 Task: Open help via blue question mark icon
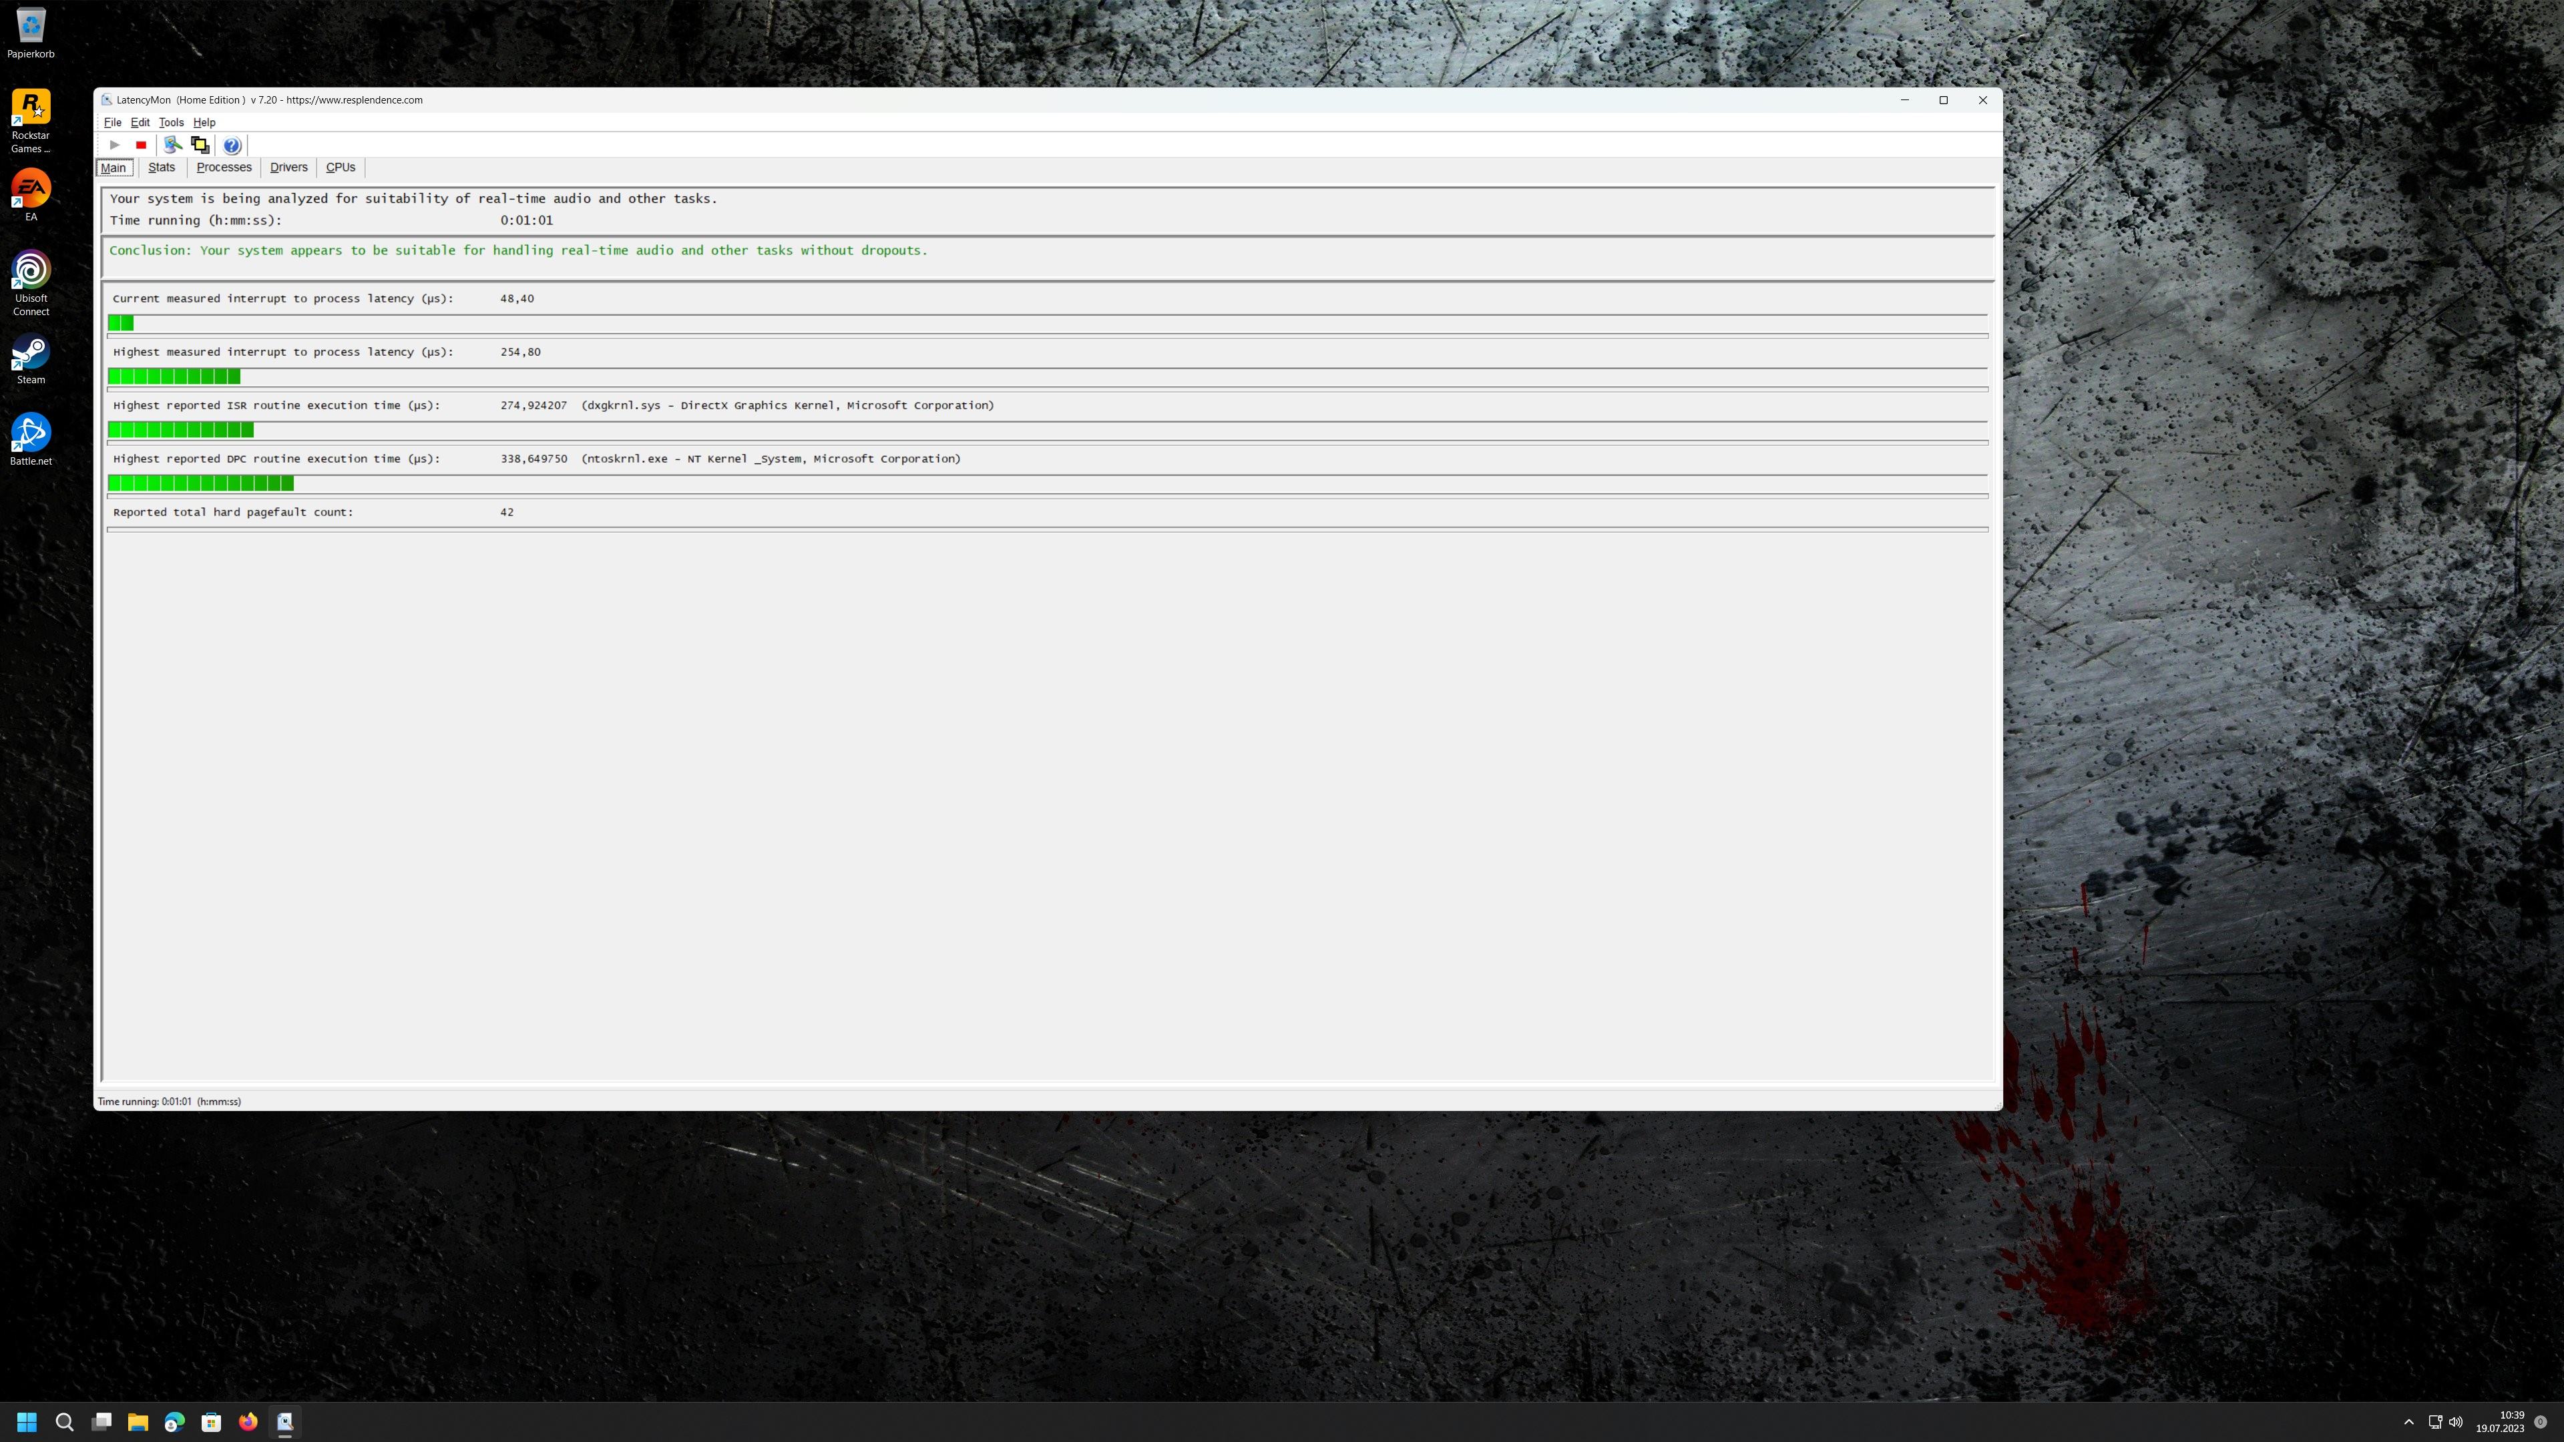[232, 146]
